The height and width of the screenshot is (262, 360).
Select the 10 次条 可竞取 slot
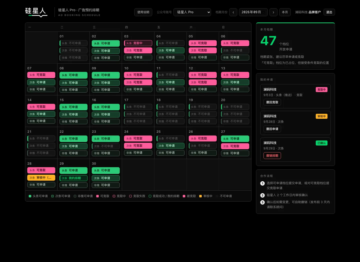click(138, 82)
